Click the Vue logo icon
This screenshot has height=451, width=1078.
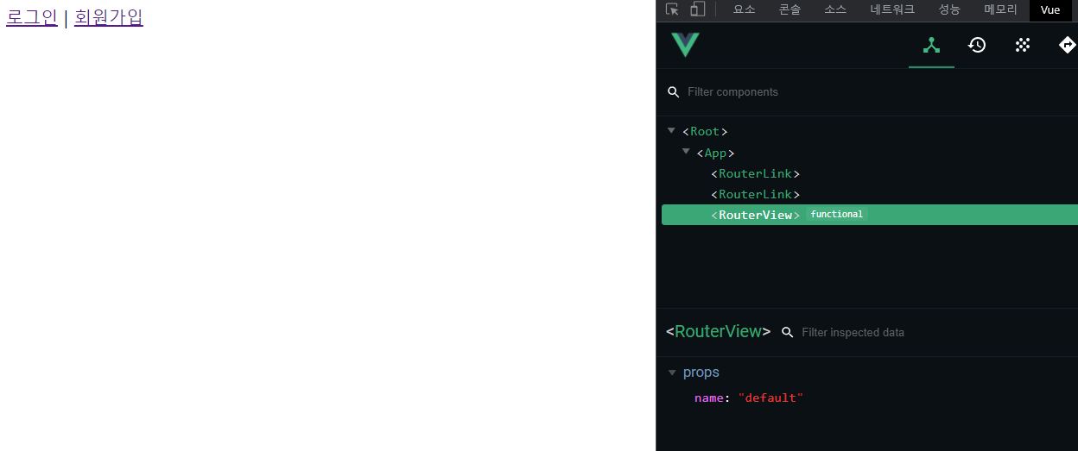[685, 45]
